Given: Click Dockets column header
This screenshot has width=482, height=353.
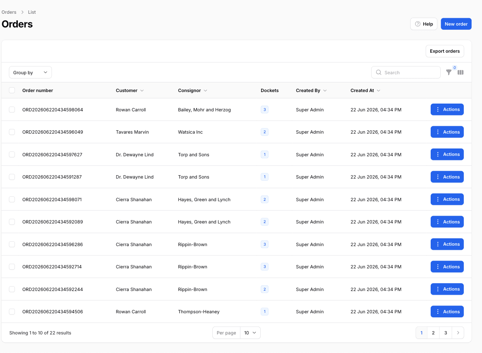Looking at the screenshot, I should click(x=270, y=91).
